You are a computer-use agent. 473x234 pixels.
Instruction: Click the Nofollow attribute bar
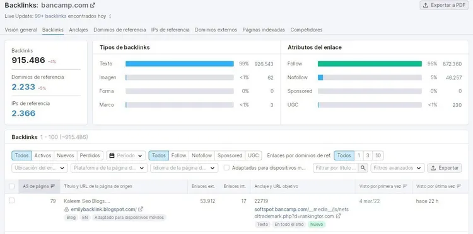tap(370, 77)
